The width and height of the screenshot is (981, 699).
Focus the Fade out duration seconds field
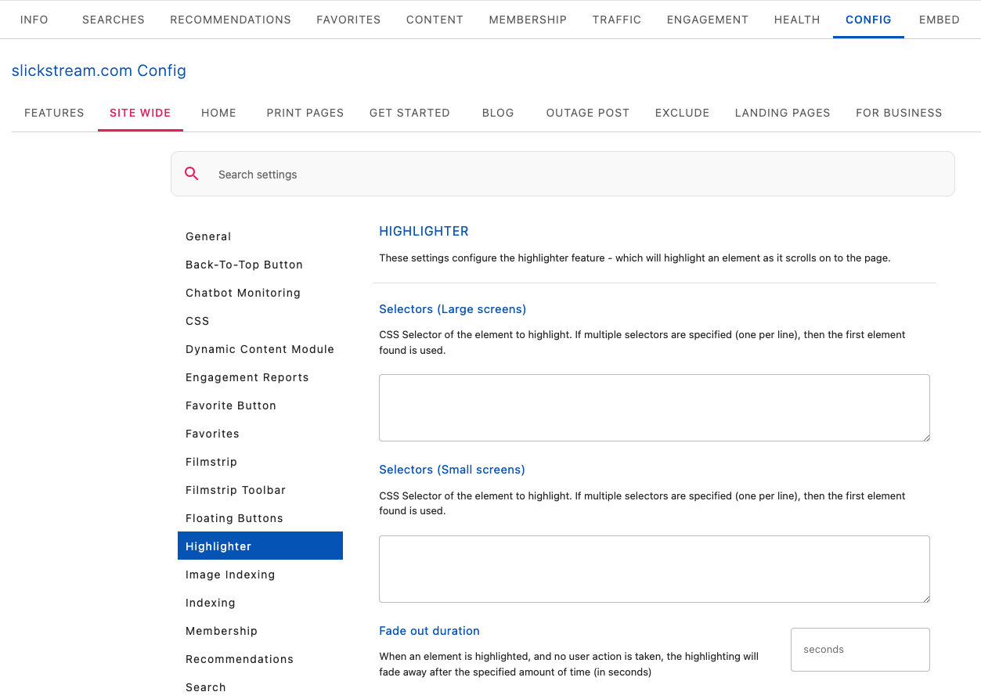tap(860, 650)
